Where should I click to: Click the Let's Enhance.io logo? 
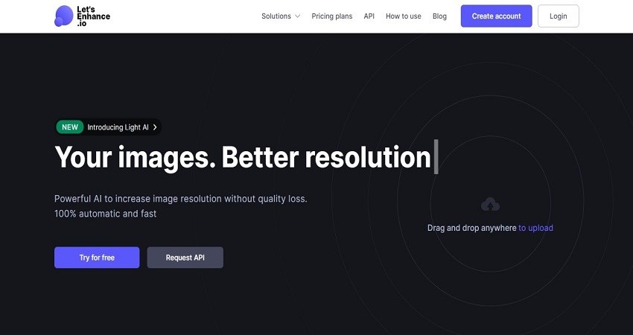(82, 16)
